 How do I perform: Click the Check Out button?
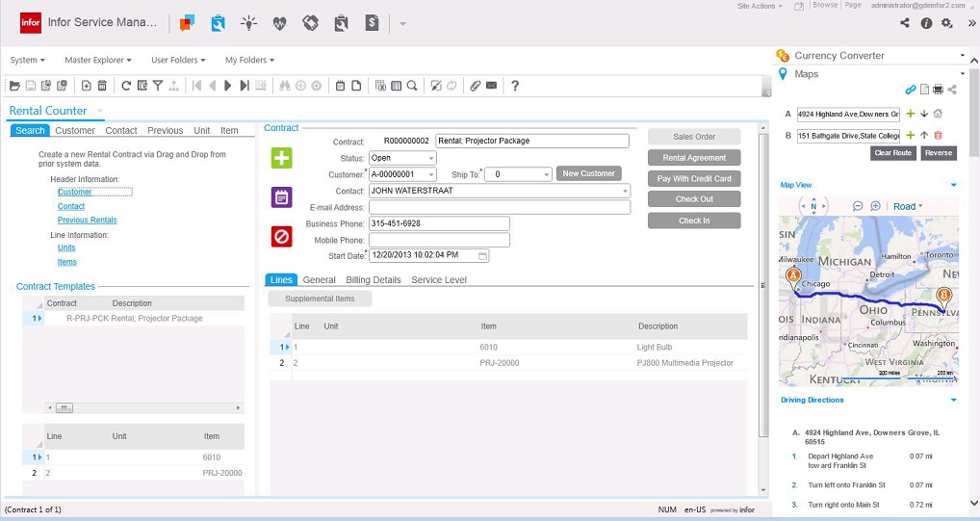(693, 199)
